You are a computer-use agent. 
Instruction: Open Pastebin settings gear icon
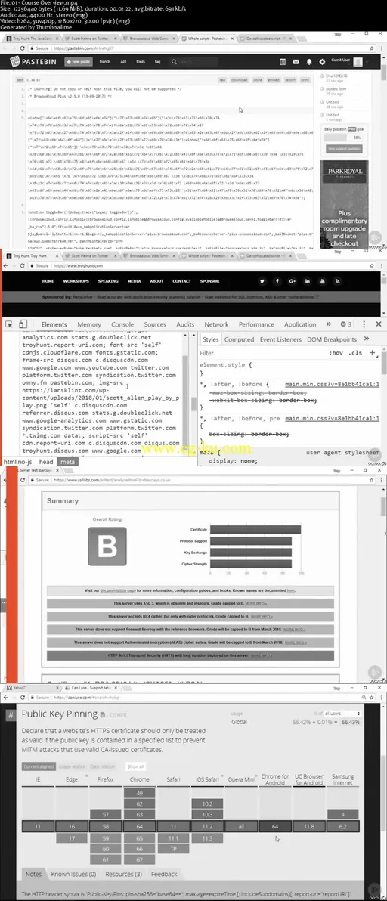(x=324, y=61)
